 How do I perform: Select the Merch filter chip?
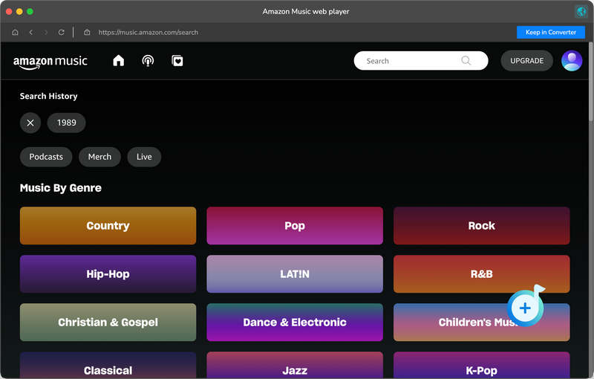tap(99, 157)
